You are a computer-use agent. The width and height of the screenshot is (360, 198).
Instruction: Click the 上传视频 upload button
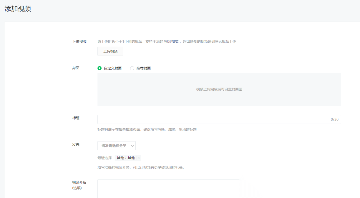pos(110,51)
